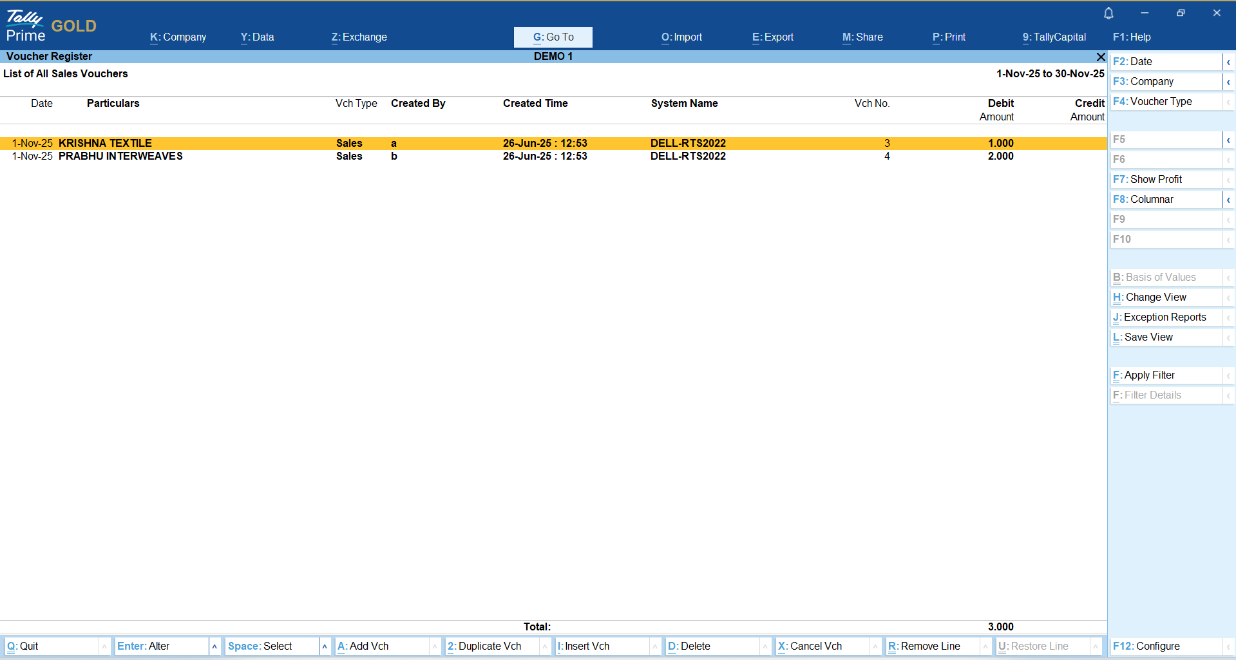The width and height of the screenshot is (1236, 660).
Task: Click the notification bell icon
Action: point(1108,13)
